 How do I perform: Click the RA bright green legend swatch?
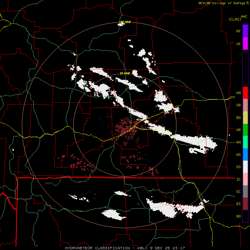(245, 142)
